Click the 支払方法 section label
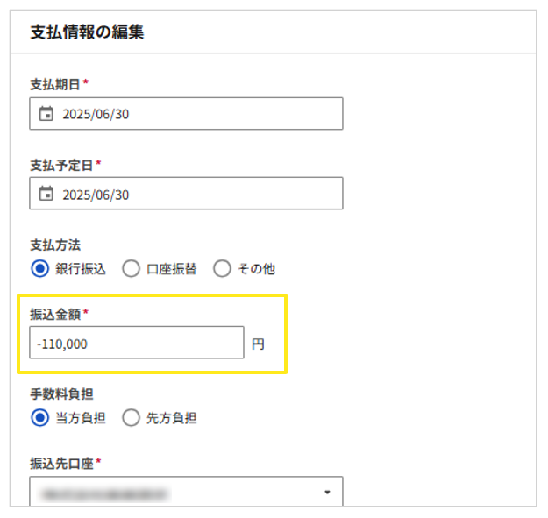548x518 pixels. tap(55, 245)
